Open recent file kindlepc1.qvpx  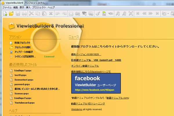pos(23,70)
